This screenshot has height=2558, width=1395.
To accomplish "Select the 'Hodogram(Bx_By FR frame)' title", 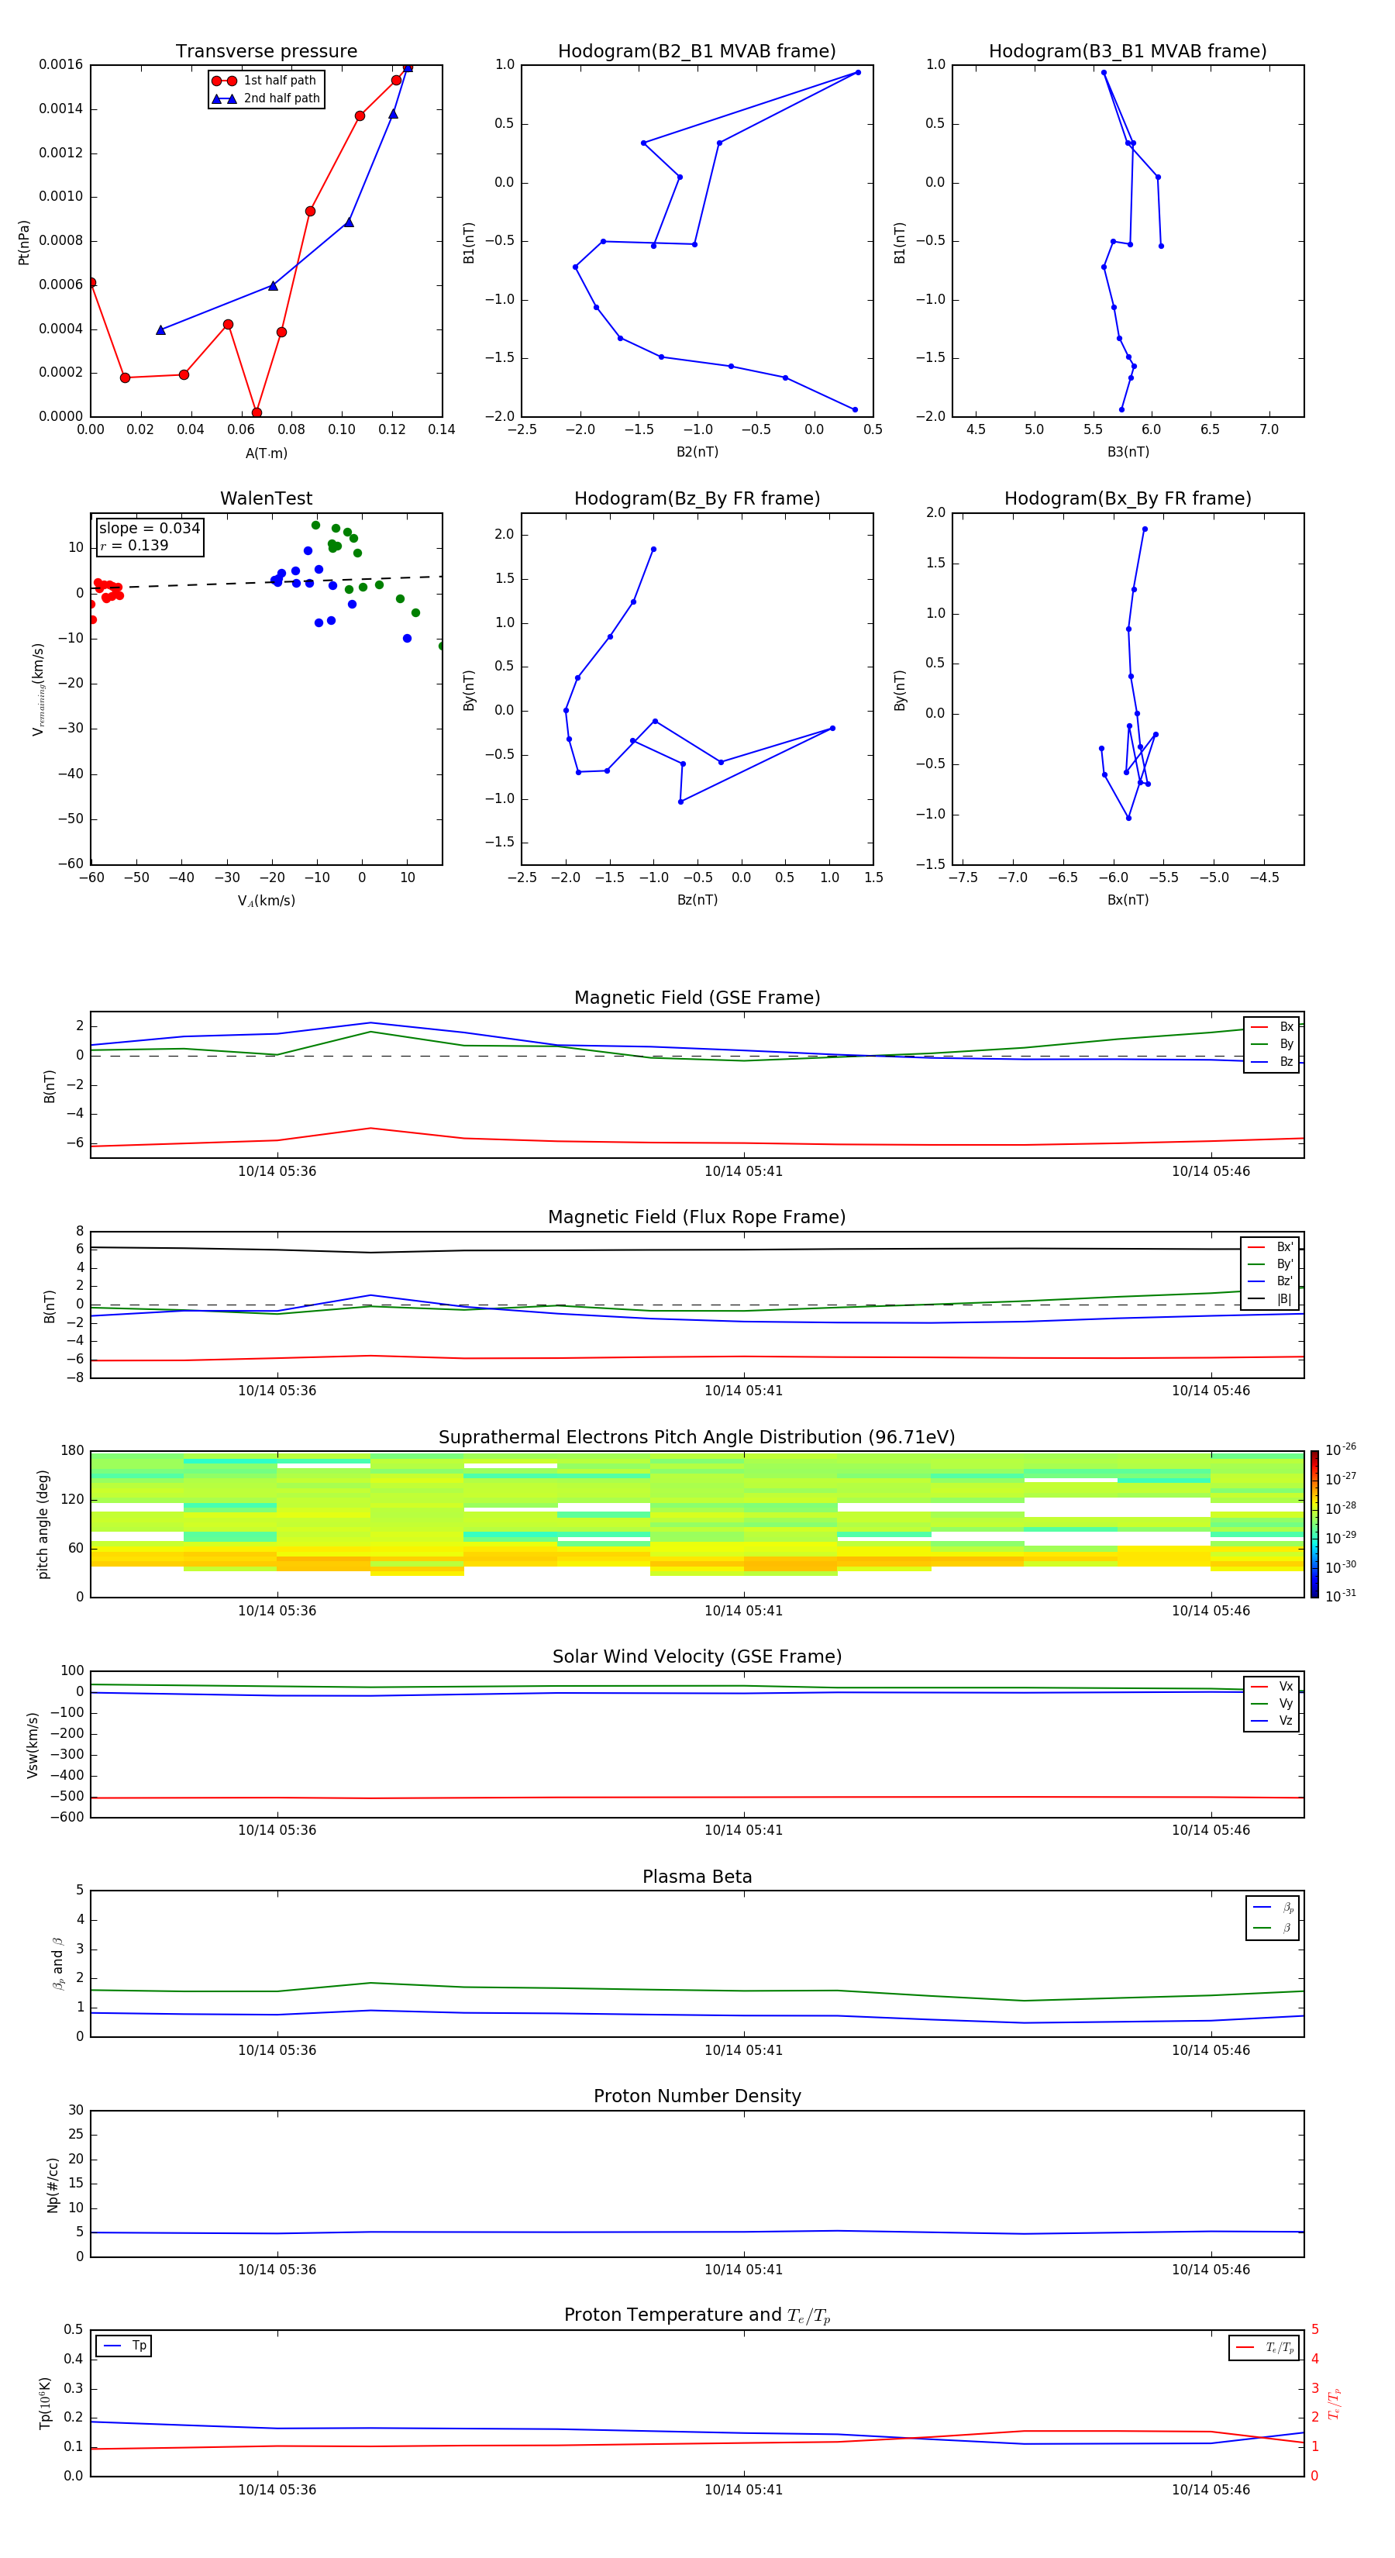I will [x=1128, y=498].
